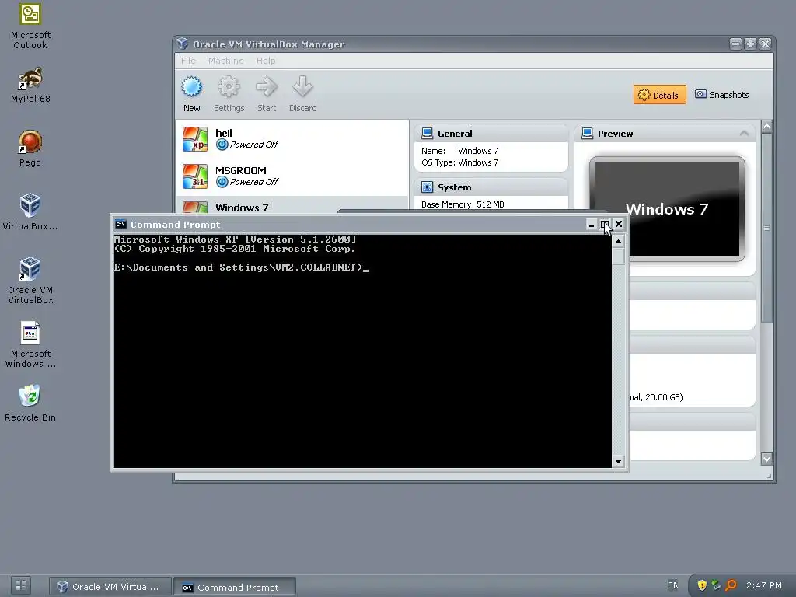Click the security shield tray icon
796x597 pixels.
point(702,585)
